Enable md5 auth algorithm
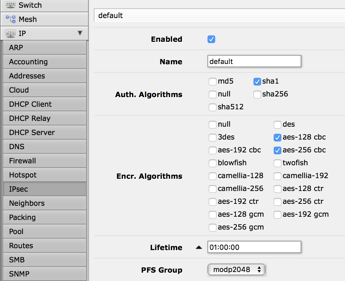Screen dimensions: 345x281 point(213,81)
